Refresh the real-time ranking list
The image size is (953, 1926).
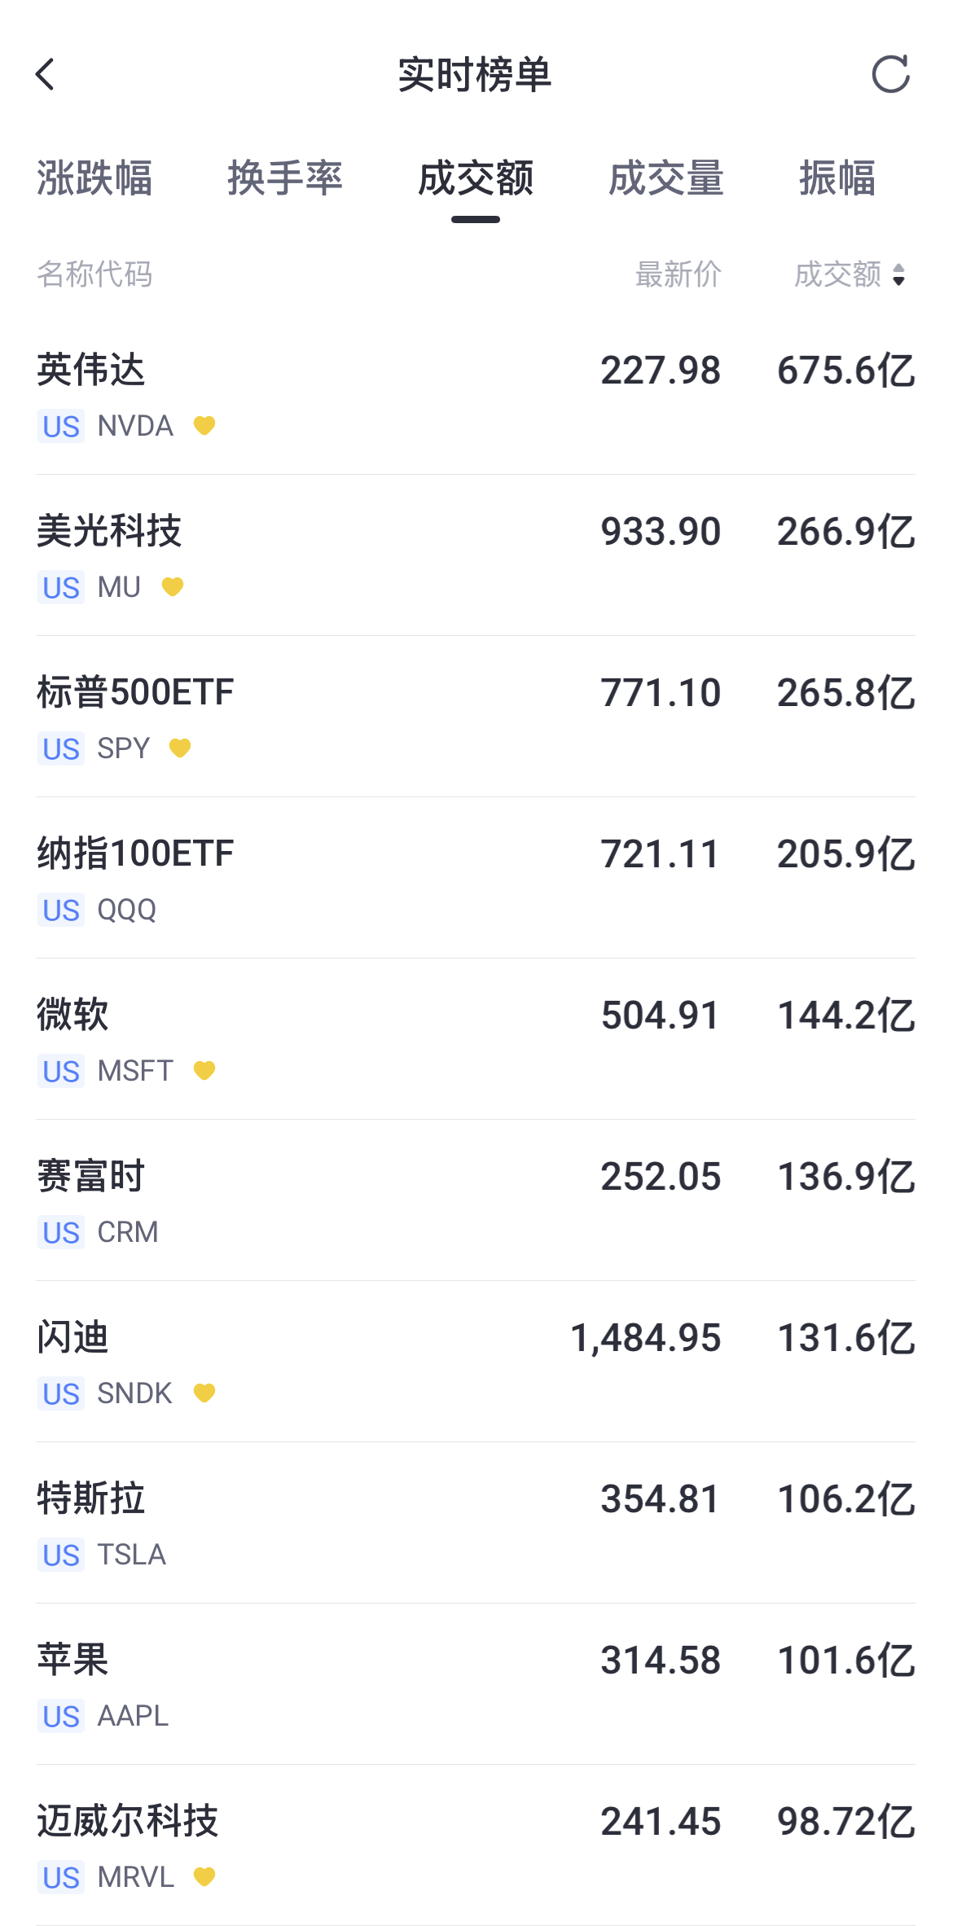890,75
